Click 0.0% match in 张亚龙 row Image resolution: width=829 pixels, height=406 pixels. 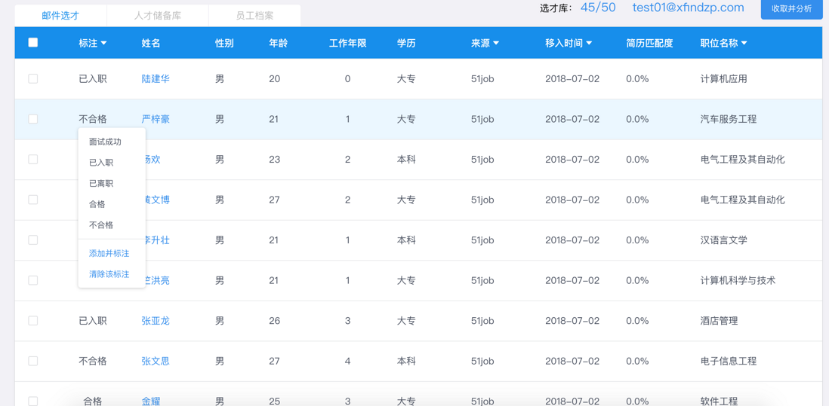(637, 321)
